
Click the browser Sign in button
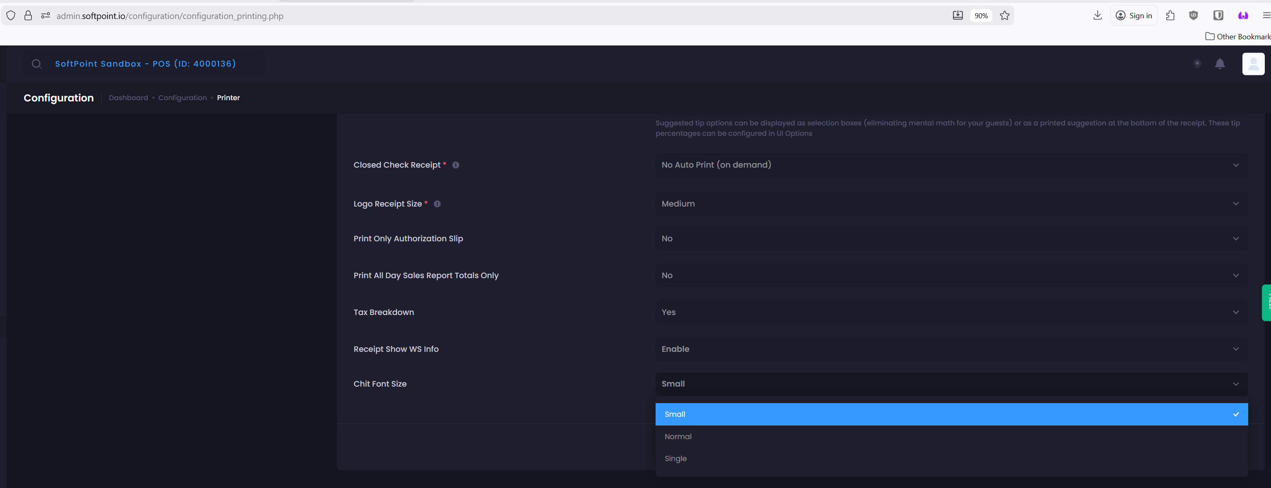(1134, 16)
